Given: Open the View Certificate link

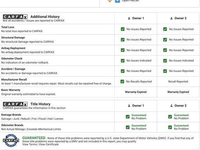Looking at the screenshot, I should pyautogui.click(x=49, y=144).
